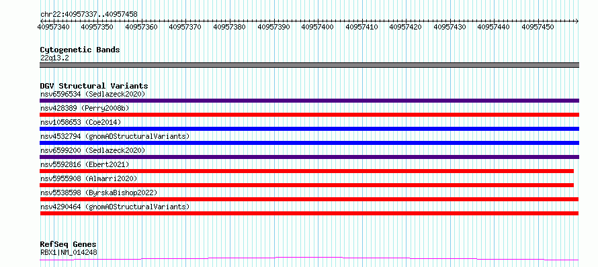The image size is (598, 267).
Task: Click the nsv6599200 (Sedlazeck2020) purple bar
Action: tap(309, 157)
